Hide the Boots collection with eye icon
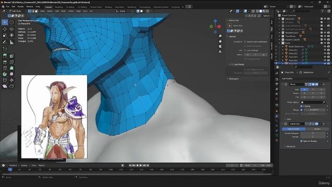Viewport: 332px width, 187px height. click(325, 43)
